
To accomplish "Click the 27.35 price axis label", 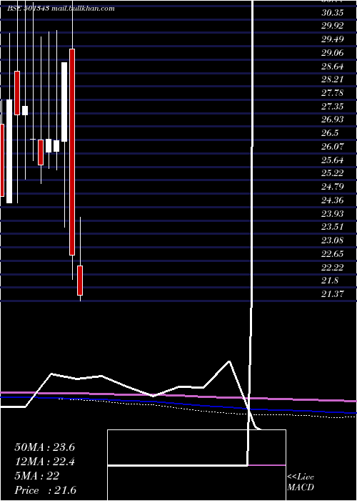I will coord(333,107).
